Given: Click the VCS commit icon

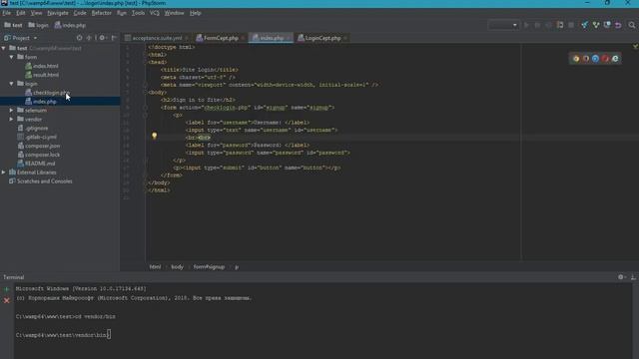Looking at the screenshot, I should [x=596, y=25].
